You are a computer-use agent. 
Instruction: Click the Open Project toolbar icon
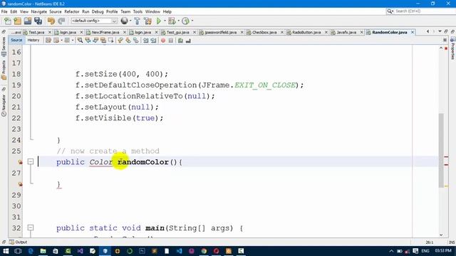tap(28, 21)
